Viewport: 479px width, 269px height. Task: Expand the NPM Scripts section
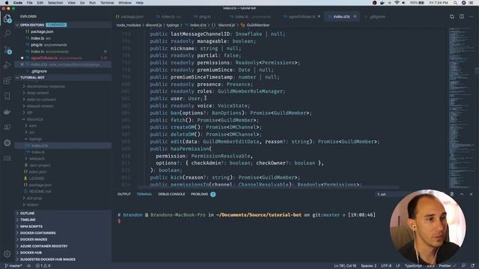[x=64, y=226]
